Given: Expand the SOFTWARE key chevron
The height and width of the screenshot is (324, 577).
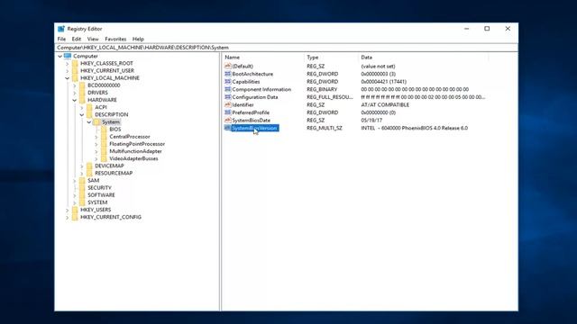Looking at the screenshot, I should coord(75,195).
